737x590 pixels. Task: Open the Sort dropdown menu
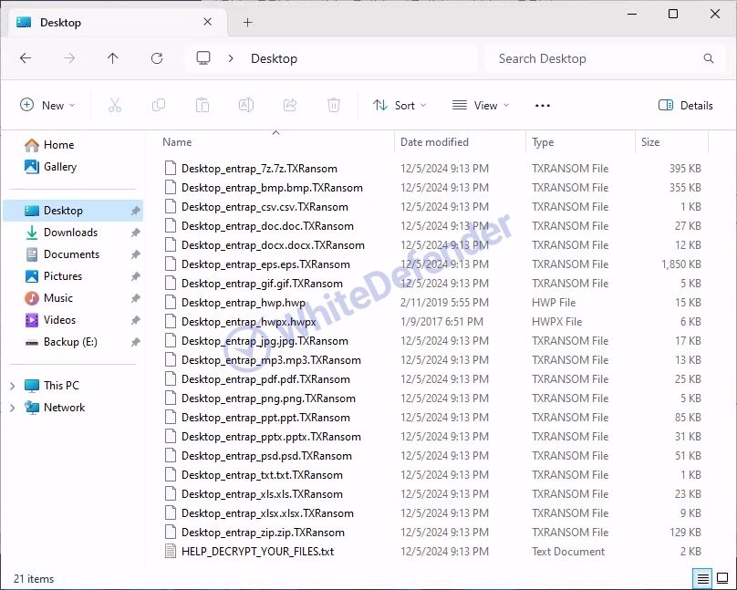pos(400,105)
